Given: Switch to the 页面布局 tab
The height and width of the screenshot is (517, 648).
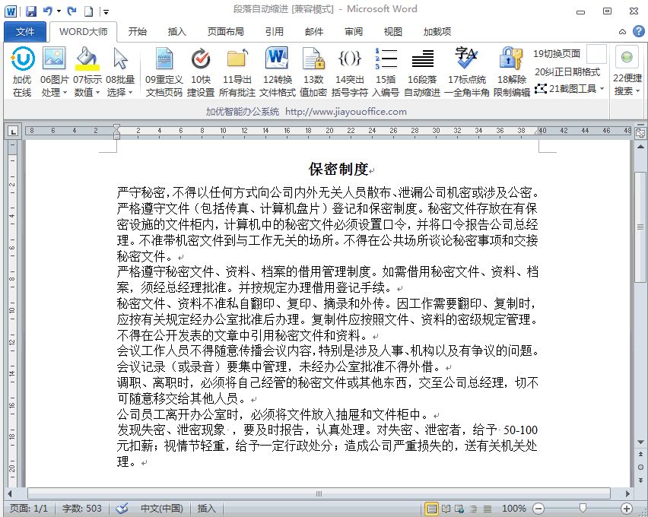Looking at the screenshot, I should tap(226, 32).
